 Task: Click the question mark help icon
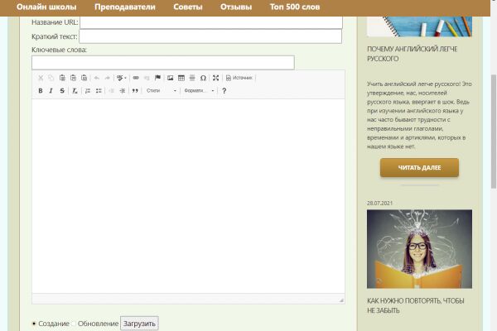pyautogui.click(x=224, y=91)
